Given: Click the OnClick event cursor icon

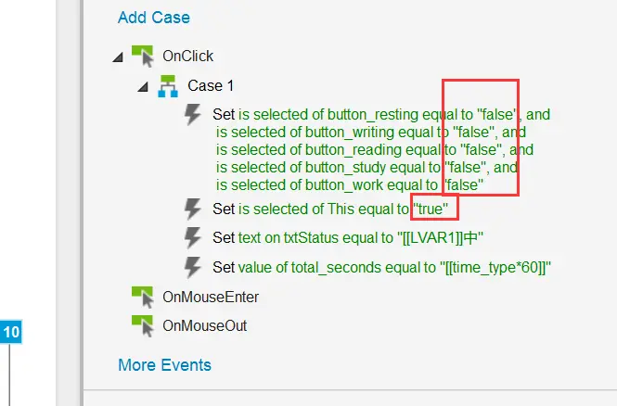Looking at the screenshot, I should click(142, 56).
